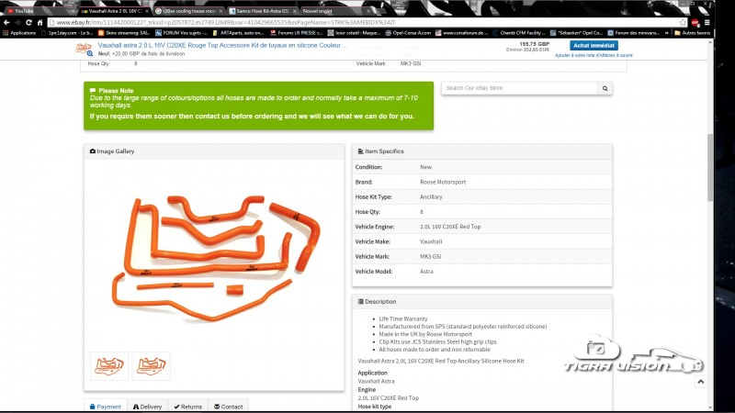735x413 pixels.
Task: Click the browser back arrow
Action: 6,21
